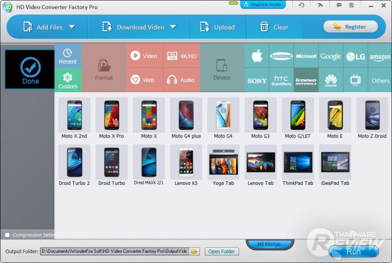This screenshot has width=392, height=263.
Task: Click the Download Video button
Action: (x=133, y=27)
